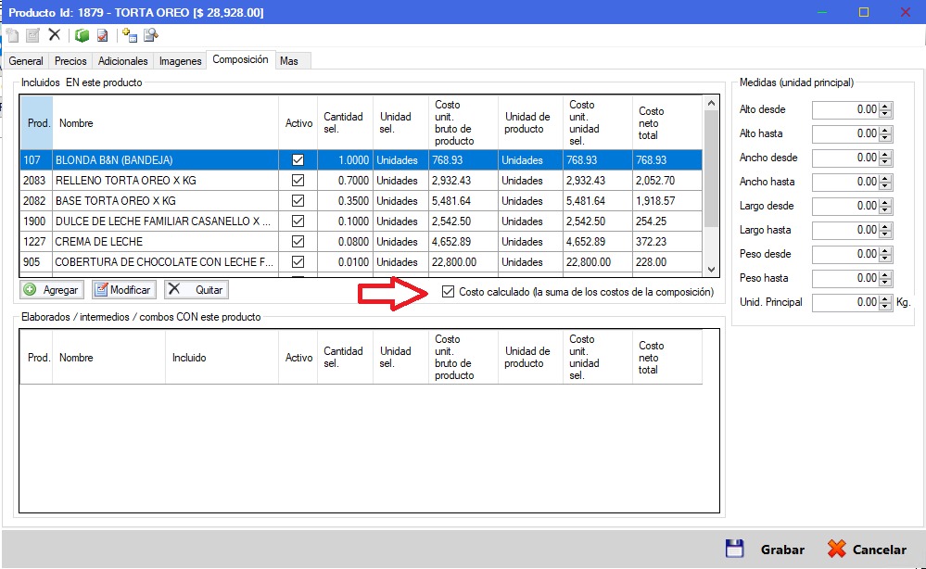926x569 pixels.
Task: Toggle the Costo calculado checkbox
Action: coord(449,292)
